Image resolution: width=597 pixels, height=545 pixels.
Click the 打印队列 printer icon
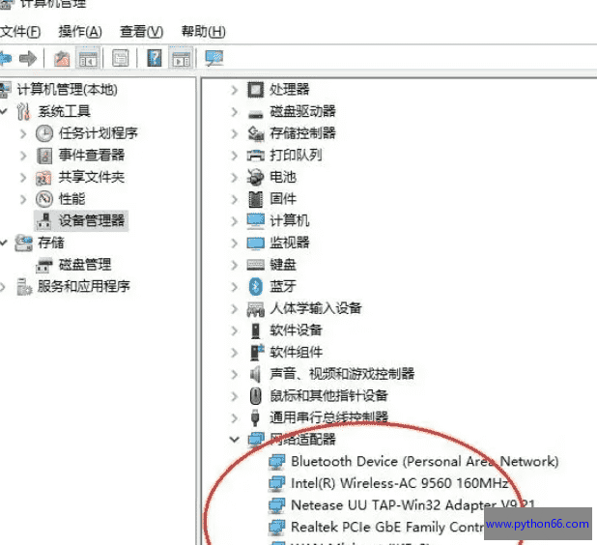[x=255, y=155]
